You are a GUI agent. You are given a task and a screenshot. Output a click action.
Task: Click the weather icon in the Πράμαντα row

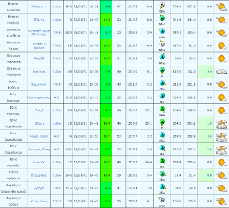pos(222,7)
